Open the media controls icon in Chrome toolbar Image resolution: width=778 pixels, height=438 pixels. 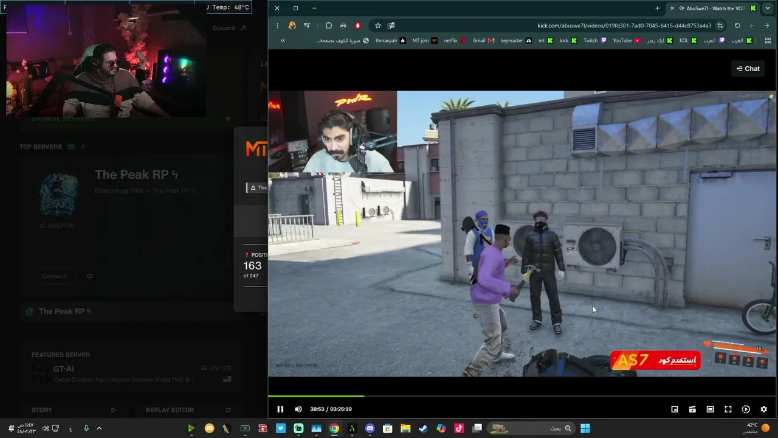point(307,26)
